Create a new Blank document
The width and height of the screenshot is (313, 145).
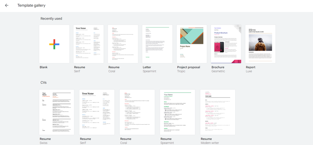tap(54, 44)
